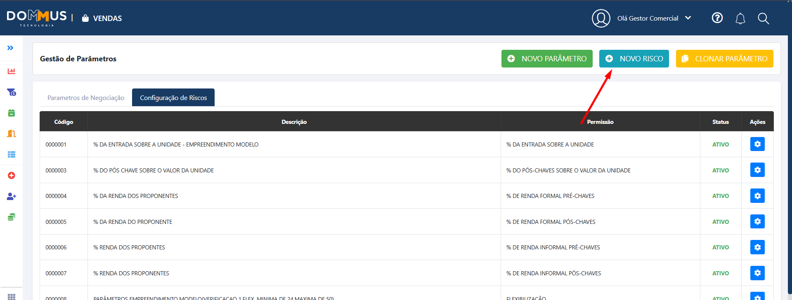Click ATIVO status in row 0000007
Image resolution: width=792 pixels, height=300 pixels.
pos(721,273)
